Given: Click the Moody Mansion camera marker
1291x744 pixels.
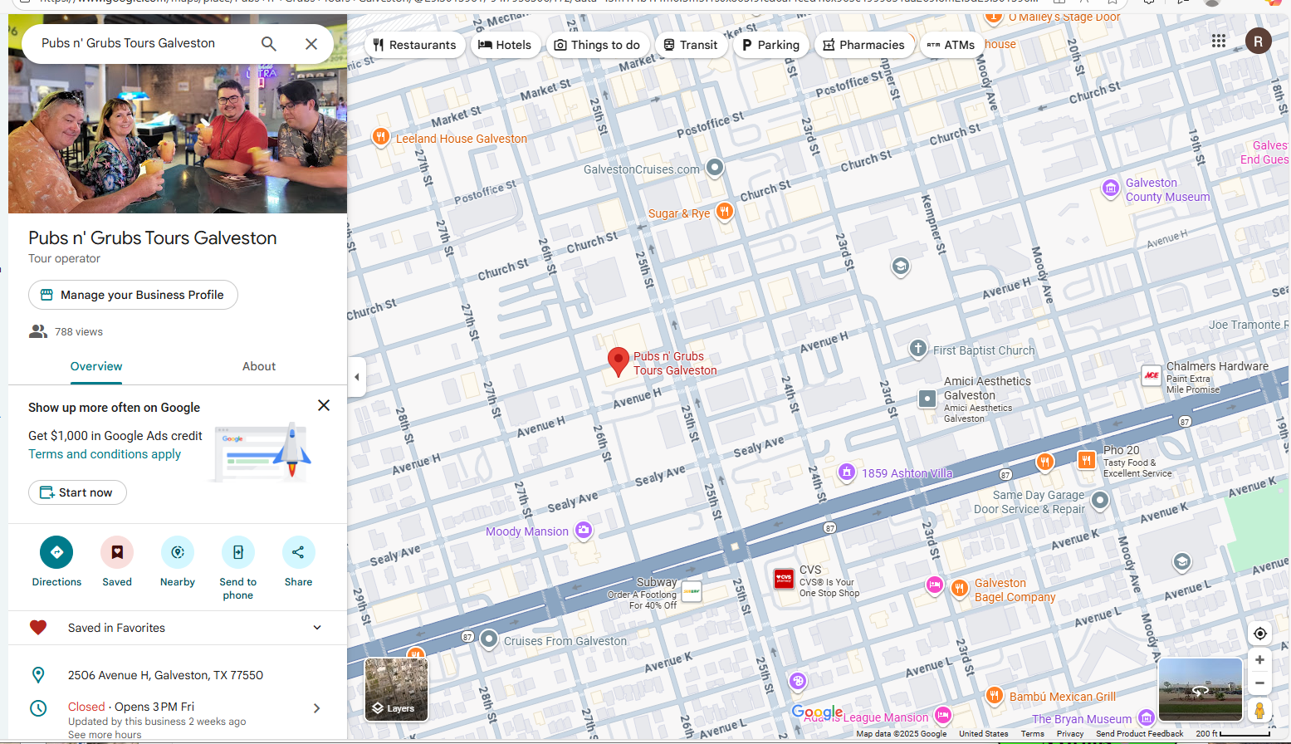Looking at the screenshot, I should pyautogui.click(x=584, y=530).
